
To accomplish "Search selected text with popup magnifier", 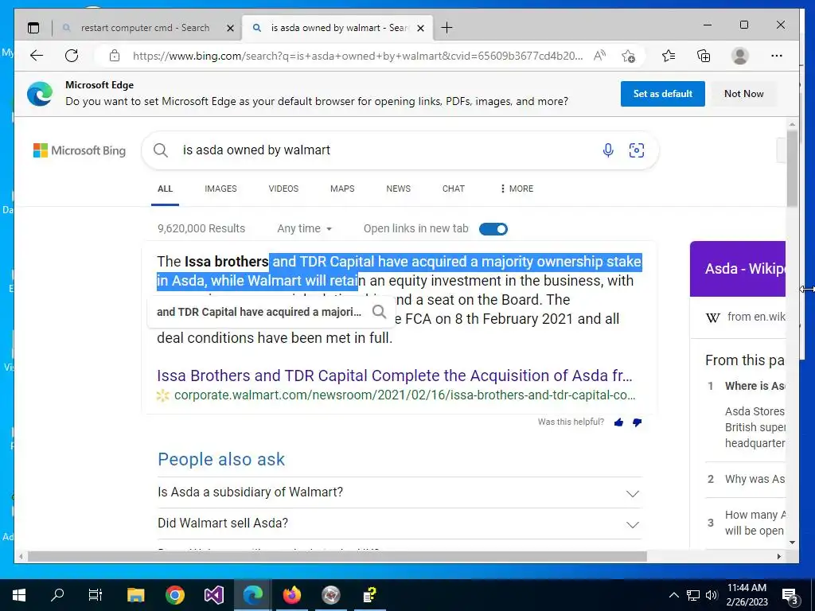I will pos(380,312).
